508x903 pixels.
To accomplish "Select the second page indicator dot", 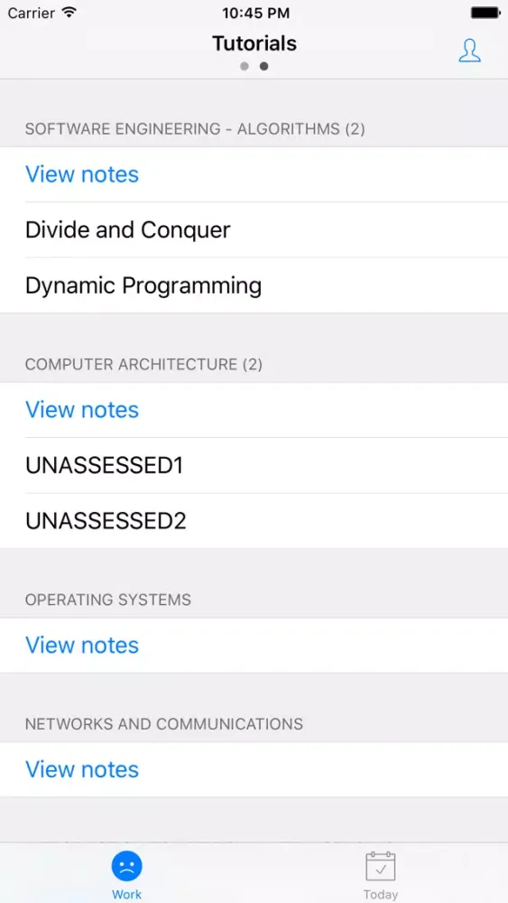I will (263, 66).
